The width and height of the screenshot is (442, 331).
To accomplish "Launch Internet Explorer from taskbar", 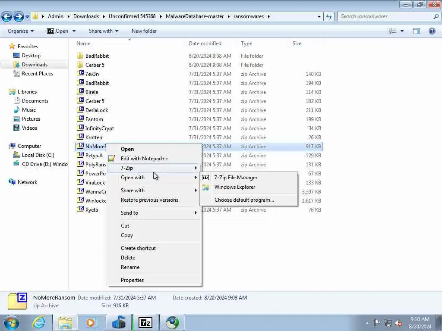I will 38,322.
